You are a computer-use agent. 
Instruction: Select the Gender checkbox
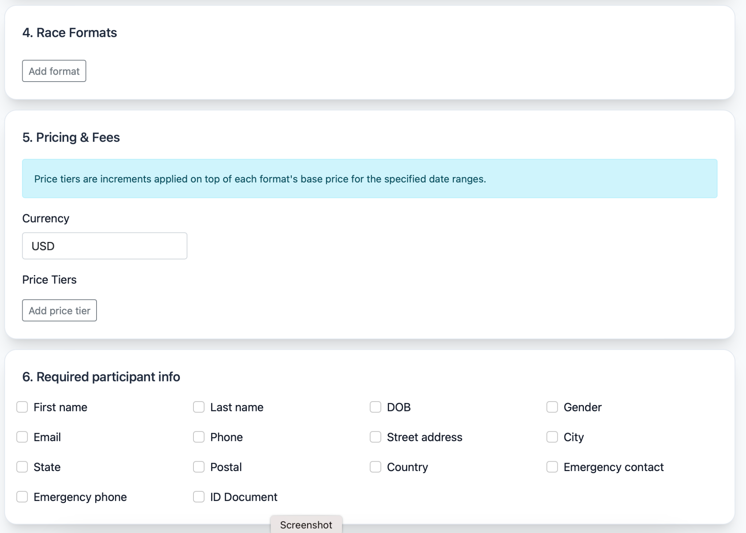coord(552,407)
